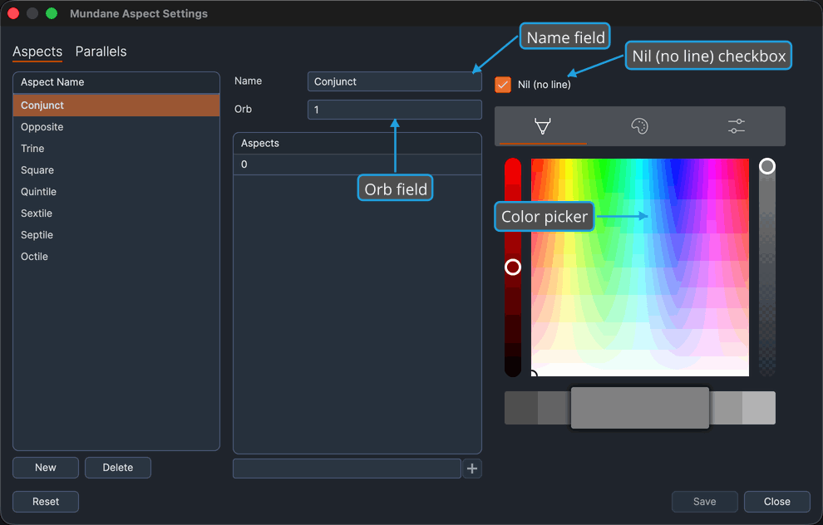Focus the Name input field

394,81
